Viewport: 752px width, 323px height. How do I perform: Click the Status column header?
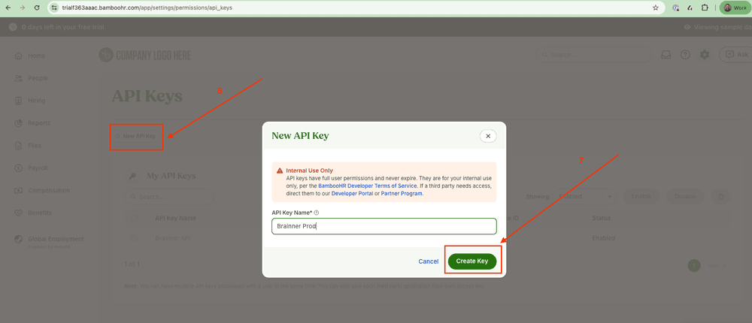pyautogui.click(x=602, y=218)
